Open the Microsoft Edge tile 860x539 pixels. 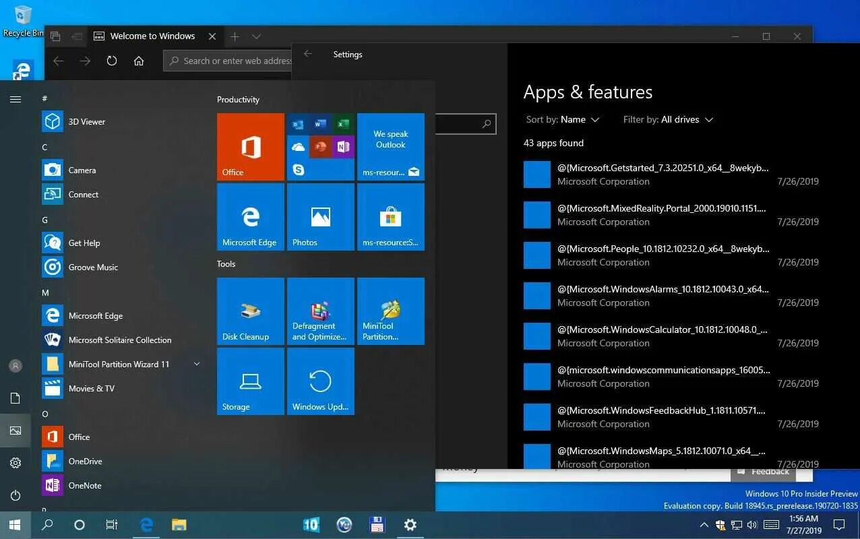[x=251, y=217]
